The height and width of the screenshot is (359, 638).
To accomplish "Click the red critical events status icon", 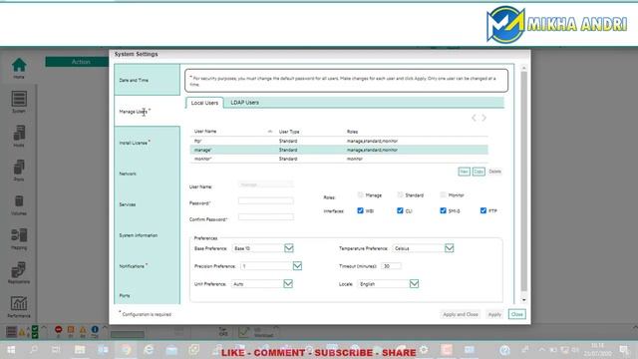I will pos(58,330).
